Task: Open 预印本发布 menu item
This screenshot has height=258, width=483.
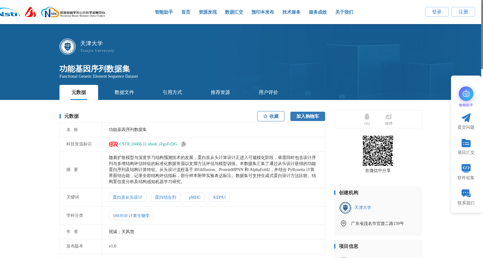Action: point(263,12)
